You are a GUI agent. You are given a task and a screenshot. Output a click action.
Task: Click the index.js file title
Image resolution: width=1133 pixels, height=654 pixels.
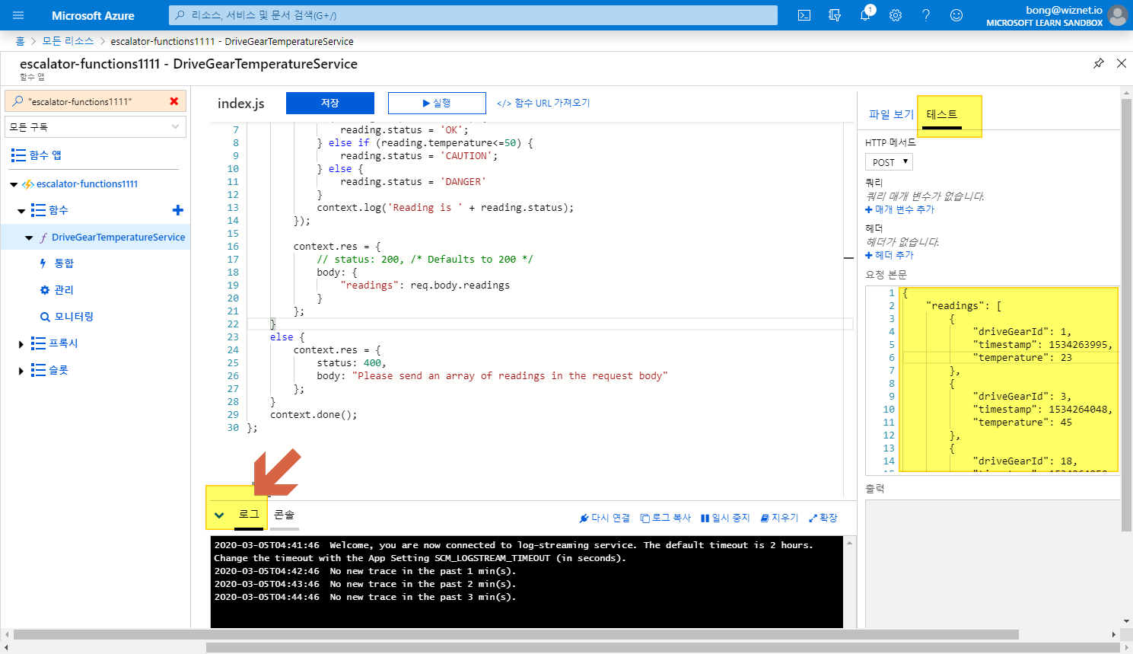click(241, 104)
